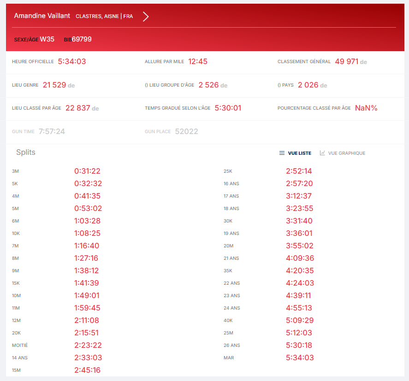The width and height of the screenshot is (409, 381).
Task: Select the Moitié split time 2:23:22
Action: pyautogui.click(x=88, y=345)
